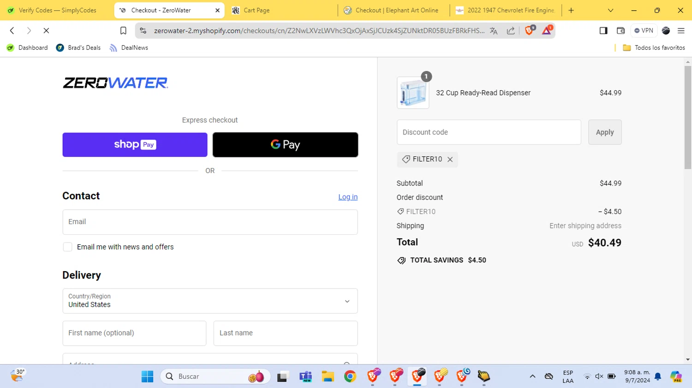The height and width of the screenshot is (388, 692).
Task: Expand the tab search chevron
Action: coord(610,10)
